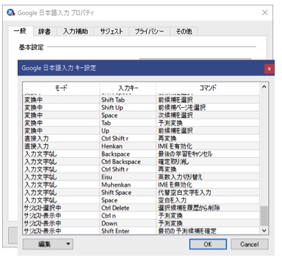Viewport: 282px width, 267px height.
Task: Select the Shift Space key cell
Action: click(128, 193)
